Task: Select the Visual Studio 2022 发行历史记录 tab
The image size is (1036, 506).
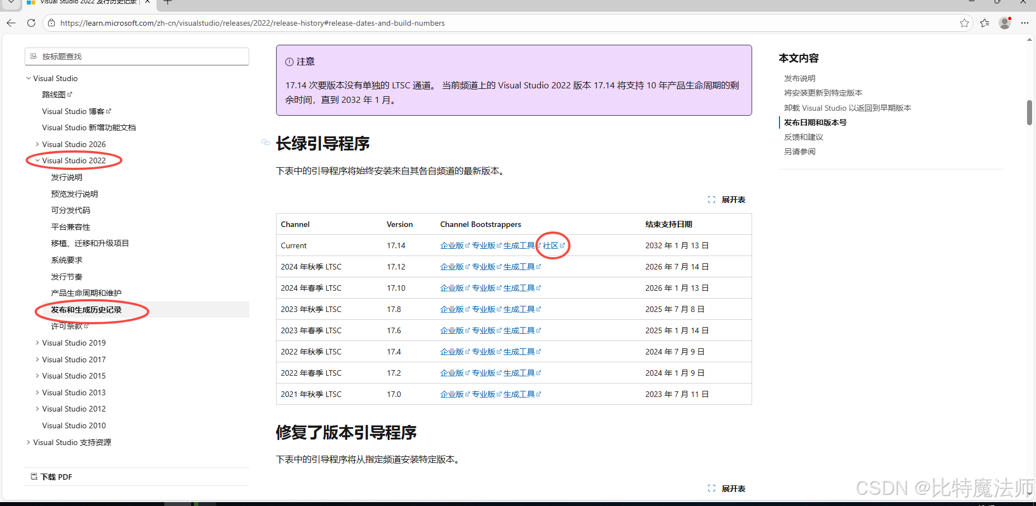Action: 88,2
